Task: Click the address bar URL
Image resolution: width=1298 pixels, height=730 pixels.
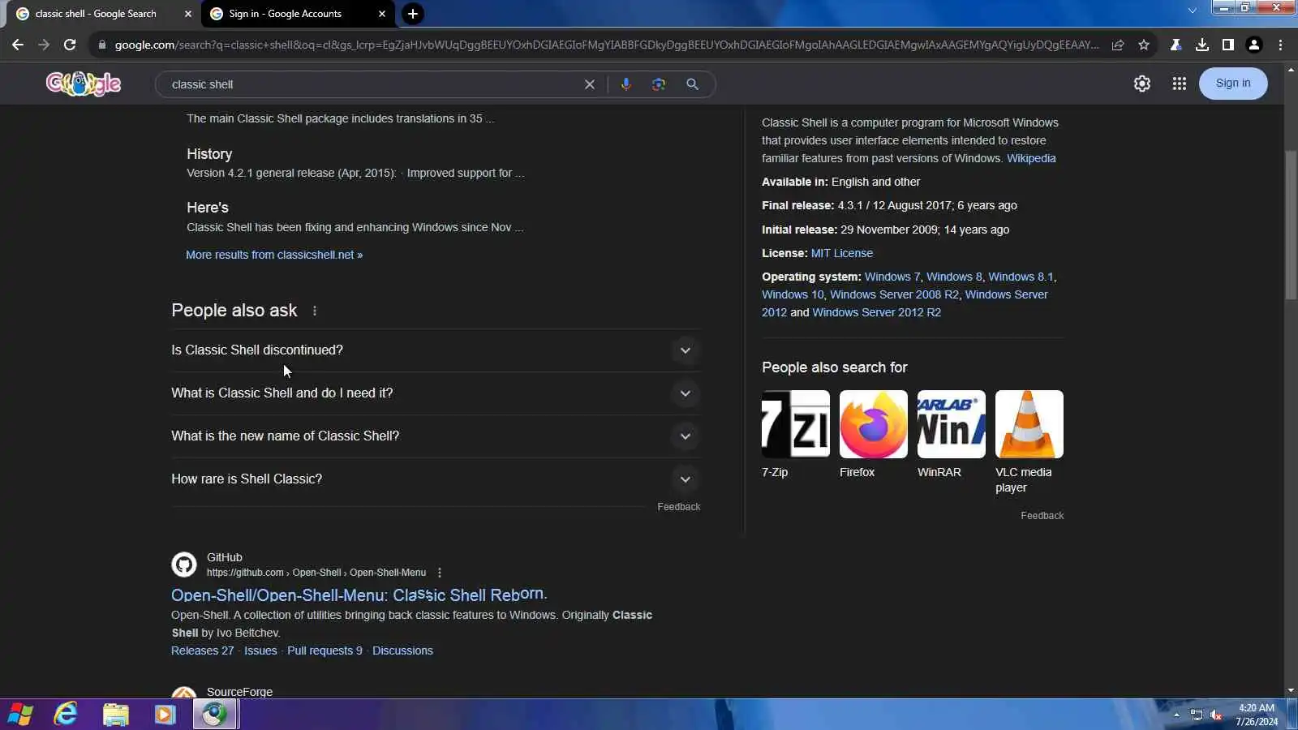Action: coord(607,45)
